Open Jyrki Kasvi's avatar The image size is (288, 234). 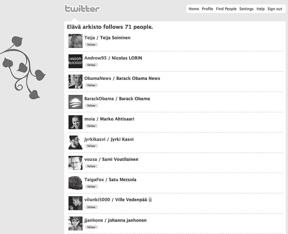[75, 142]
